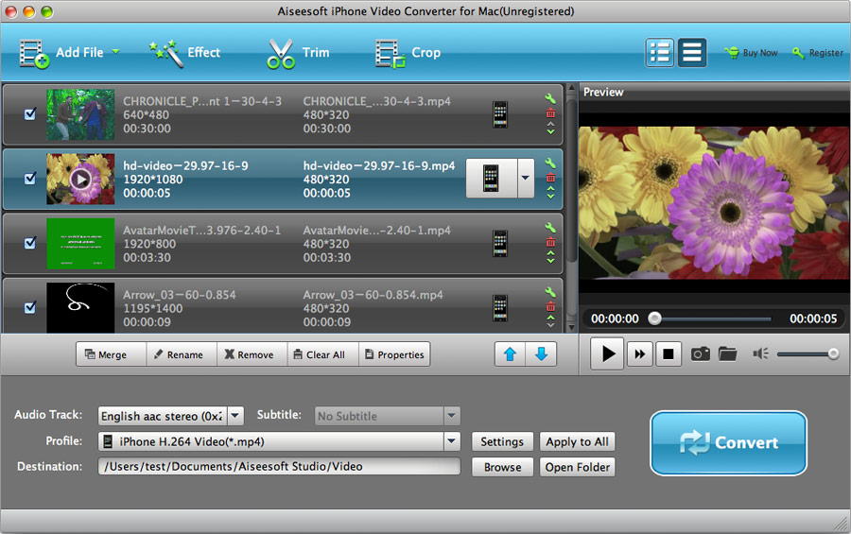
Task: Move selected item down with blue arrow
Action: point(541,354)
